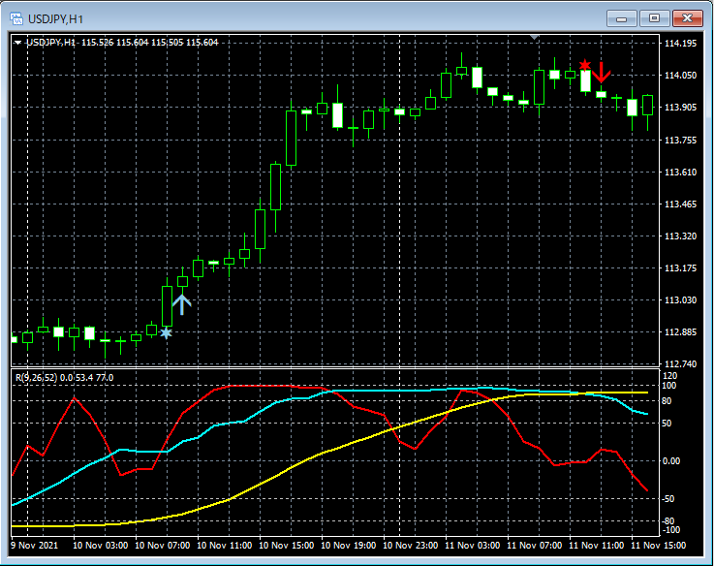Click the blue up arrow buy signal
This screenshot has width=714, height=566.
(x=182, y=303)
